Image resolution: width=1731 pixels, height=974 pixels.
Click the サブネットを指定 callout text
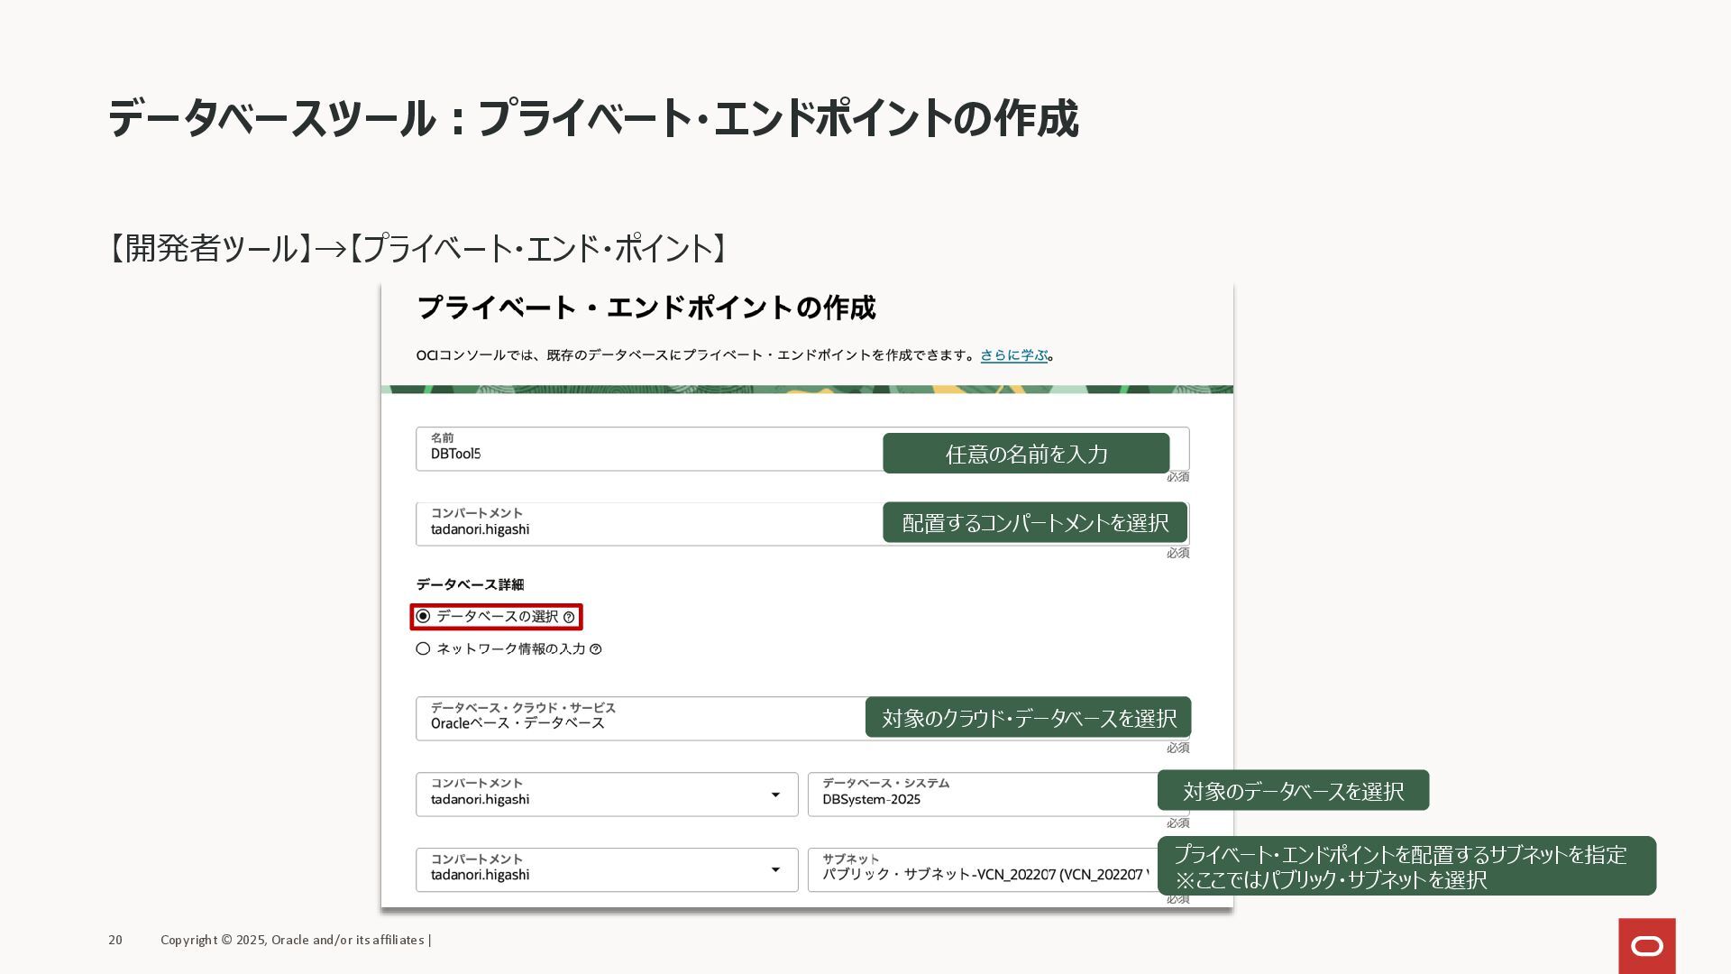[1406, 867]
